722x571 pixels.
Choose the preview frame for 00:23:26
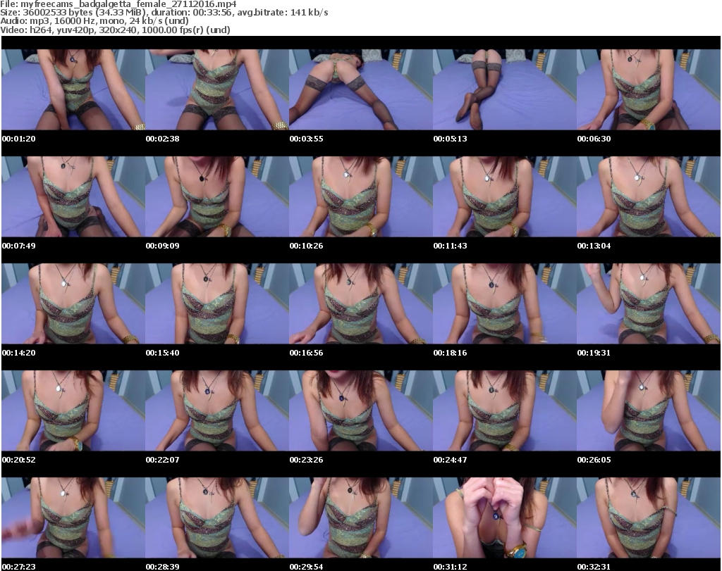point(360,410)
